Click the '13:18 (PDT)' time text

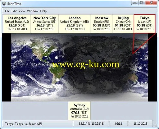(17, 25)
